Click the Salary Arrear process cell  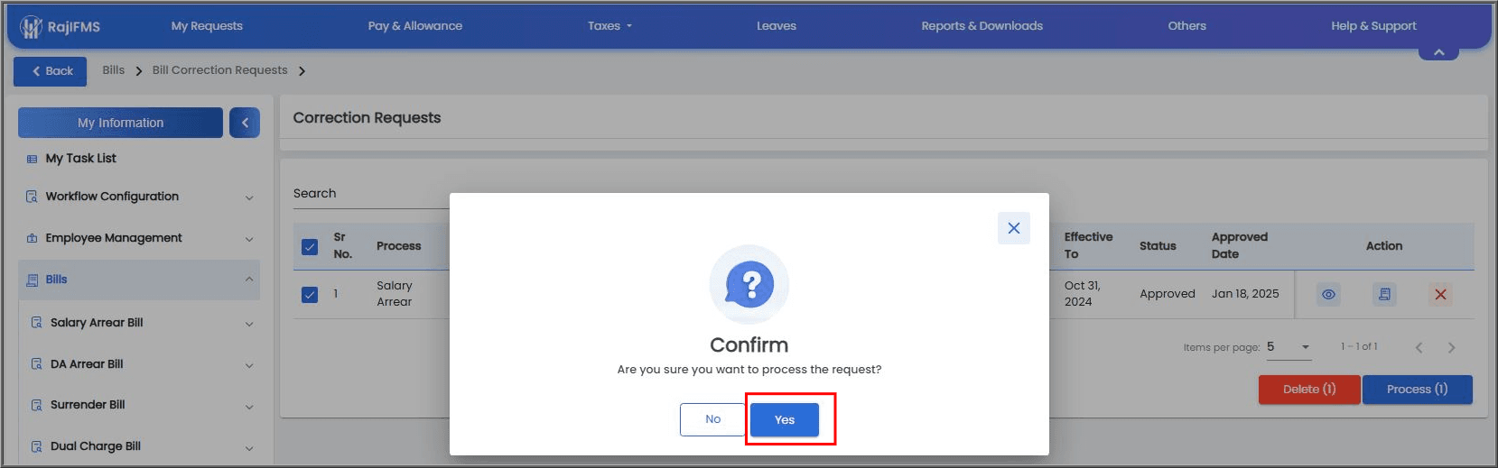[395, 294]
